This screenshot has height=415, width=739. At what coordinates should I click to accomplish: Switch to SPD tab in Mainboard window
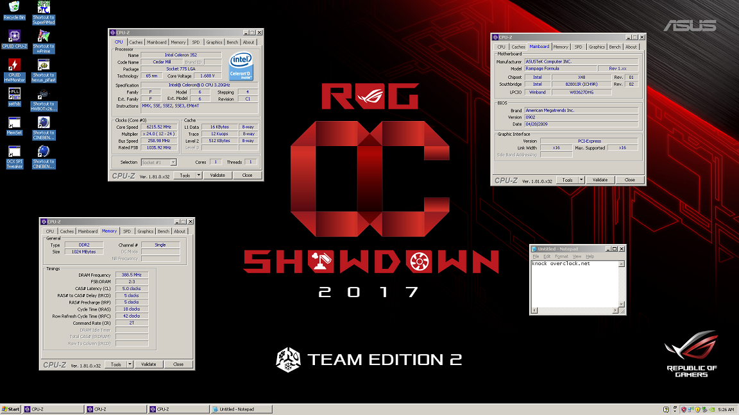point(578,47)
